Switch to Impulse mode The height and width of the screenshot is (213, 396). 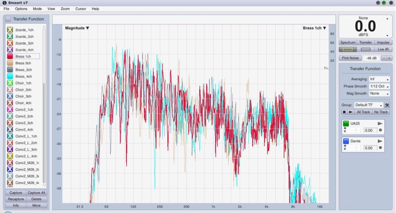pos(383,43)
